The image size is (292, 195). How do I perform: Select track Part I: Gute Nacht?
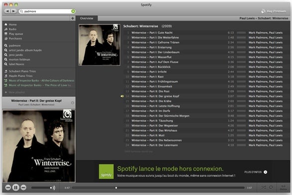[207, 32]
